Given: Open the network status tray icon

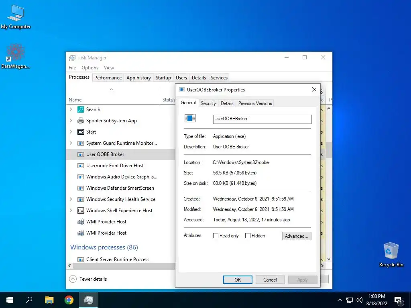Looking at the screenshot, I should (350, 300).
